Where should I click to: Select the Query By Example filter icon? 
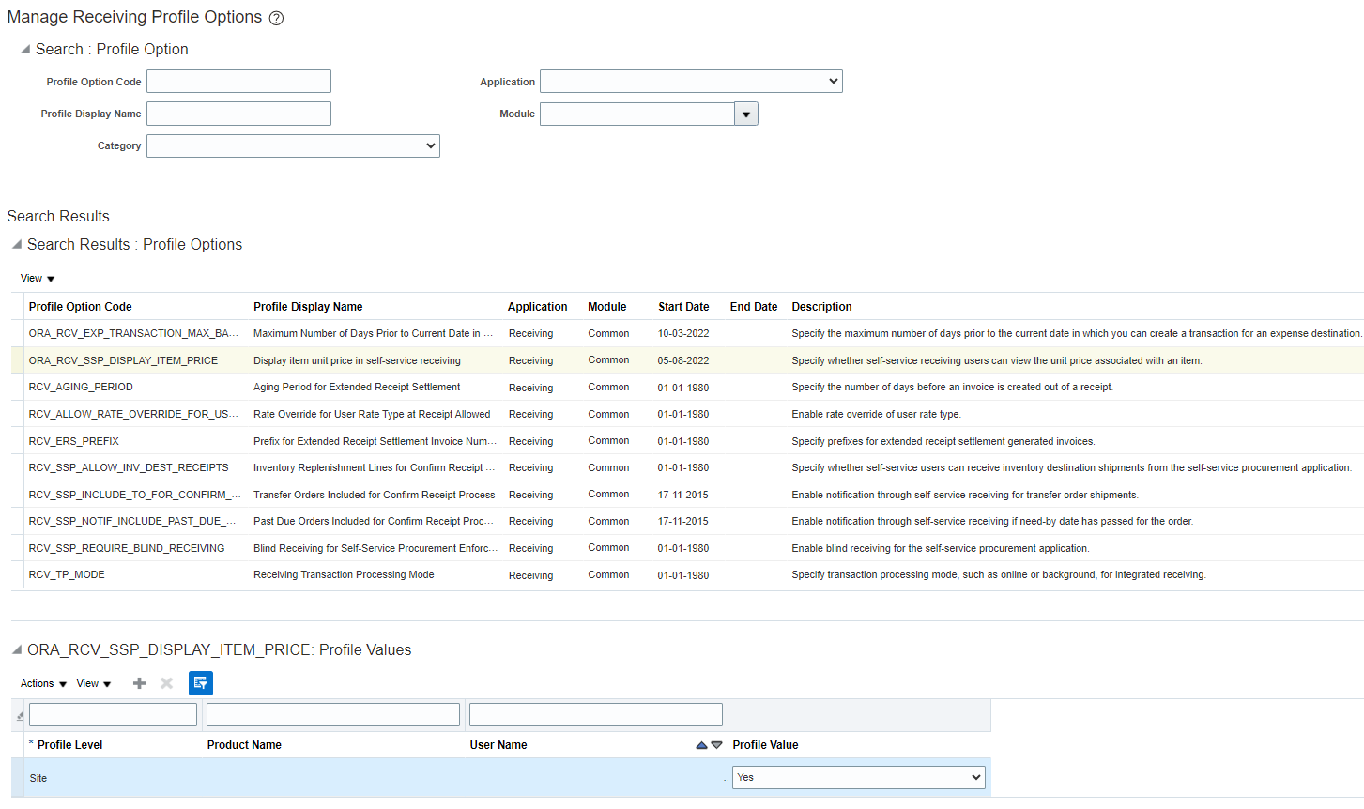click(200, 683)
